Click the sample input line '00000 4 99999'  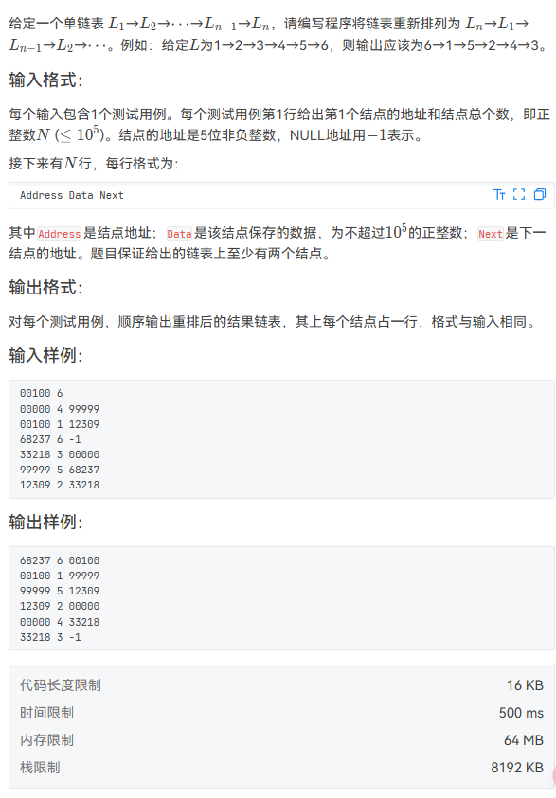60,409
